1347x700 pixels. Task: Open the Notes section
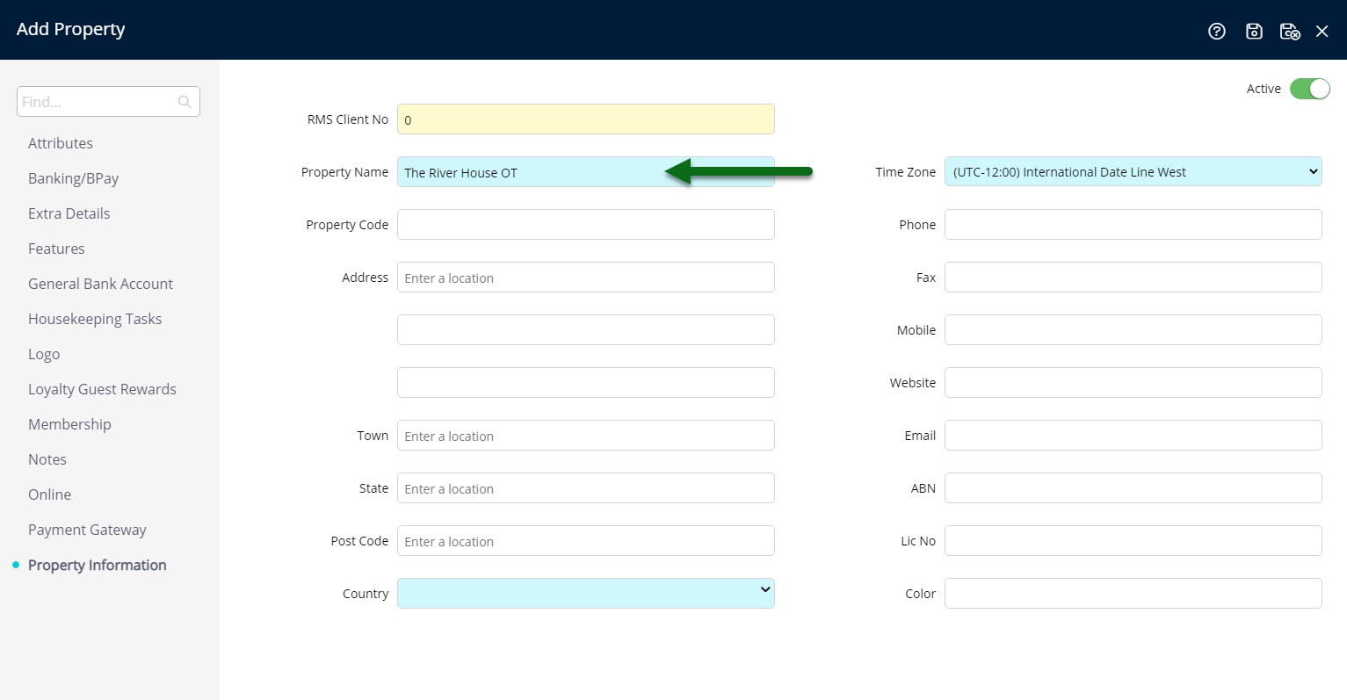[47, 458]
